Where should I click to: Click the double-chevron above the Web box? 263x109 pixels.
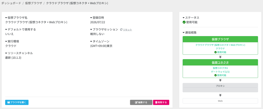220,95
